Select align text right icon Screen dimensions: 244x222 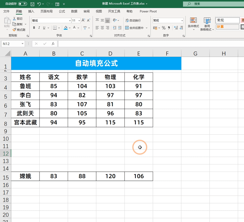point(107,28)
